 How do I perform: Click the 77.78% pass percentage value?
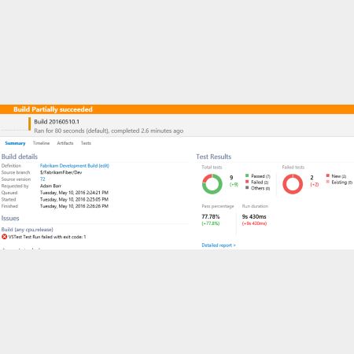tap(211, 216)
